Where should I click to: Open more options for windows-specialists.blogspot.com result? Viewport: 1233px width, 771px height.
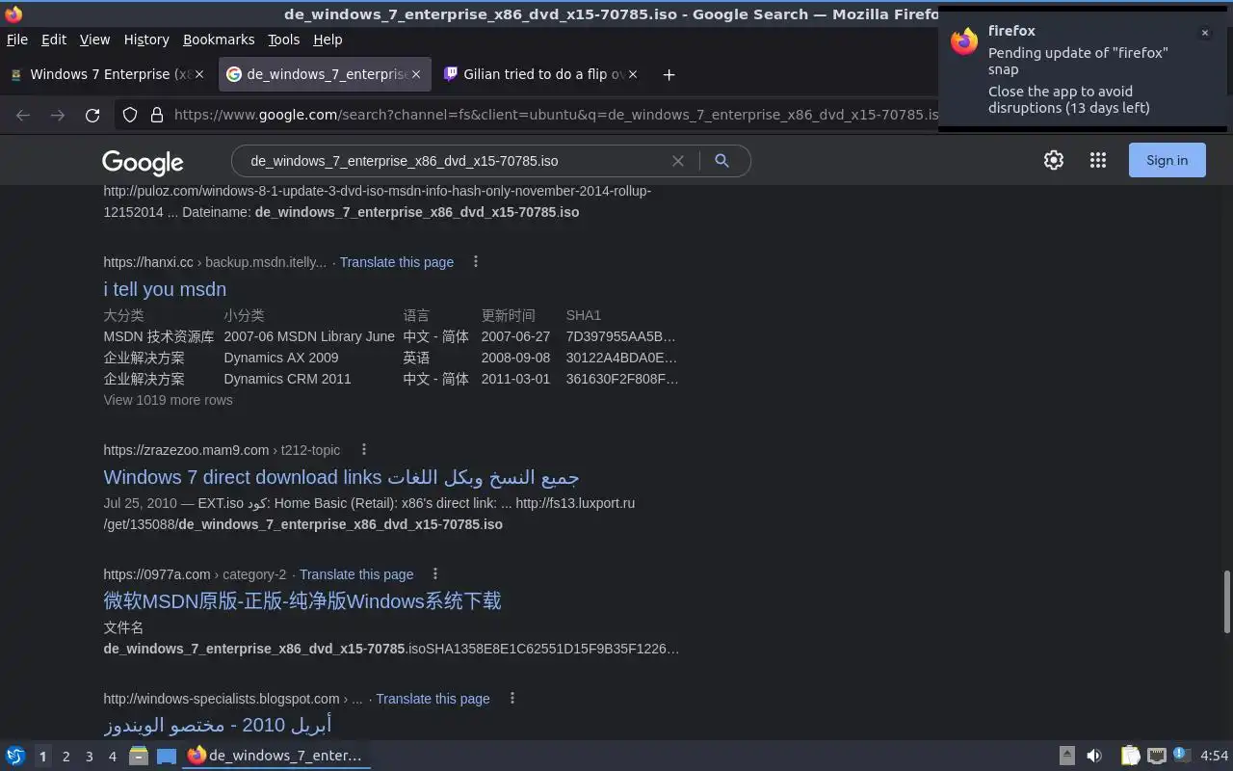[512, 699]
